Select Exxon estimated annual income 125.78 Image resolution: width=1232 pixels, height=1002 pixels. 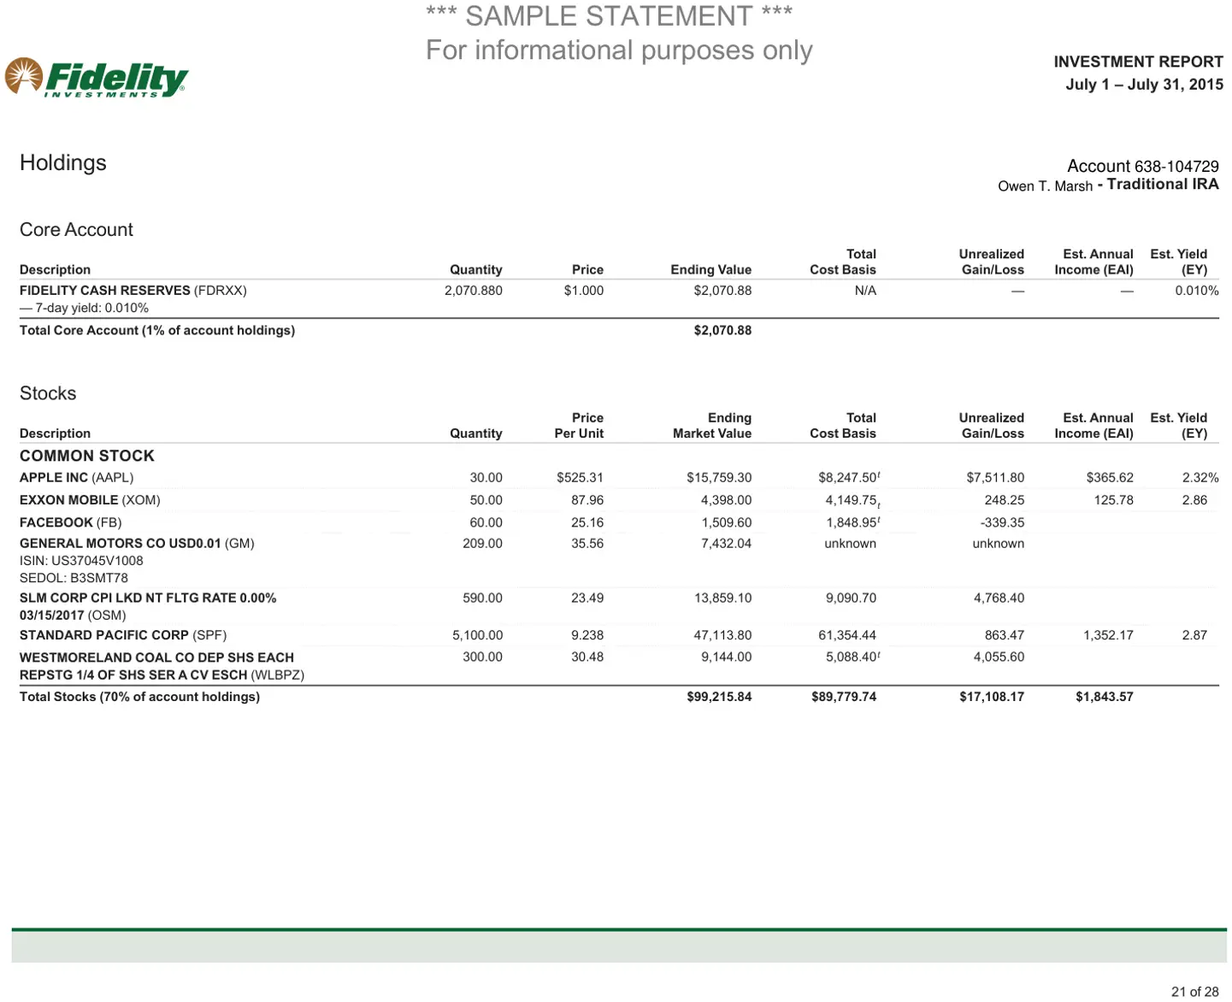[x=1113, y=500]
